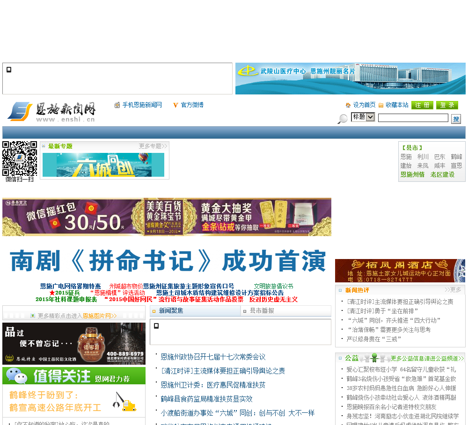Select county 利川 in 县市 list

tap(423, 157)
